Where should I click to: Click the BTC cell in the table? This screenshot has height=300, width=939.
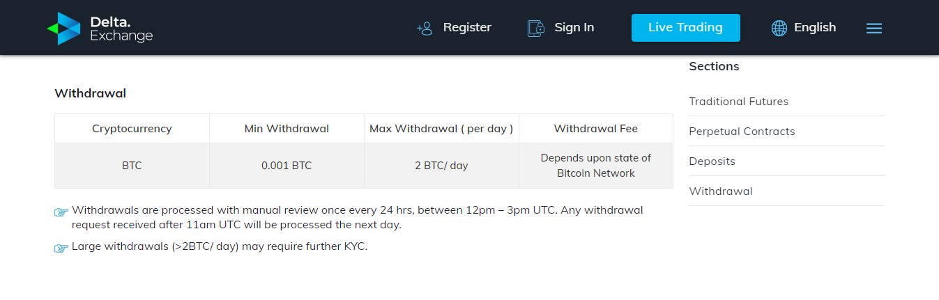point(132,166)
